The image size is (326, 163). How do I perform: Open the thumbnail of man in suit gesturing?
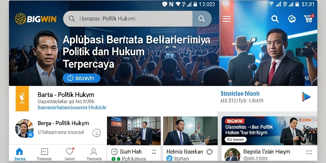[x=190, y=131]
